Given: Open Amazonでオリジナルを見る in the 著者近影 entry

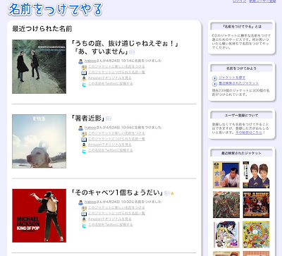Looking at the screenshot, I should [x=110, y=145].
